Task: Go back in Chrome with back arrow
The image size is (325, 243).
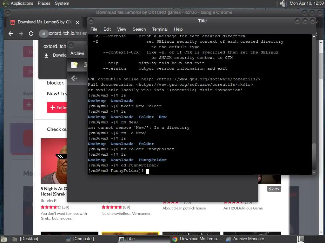Action: click(x=11, y=34)
